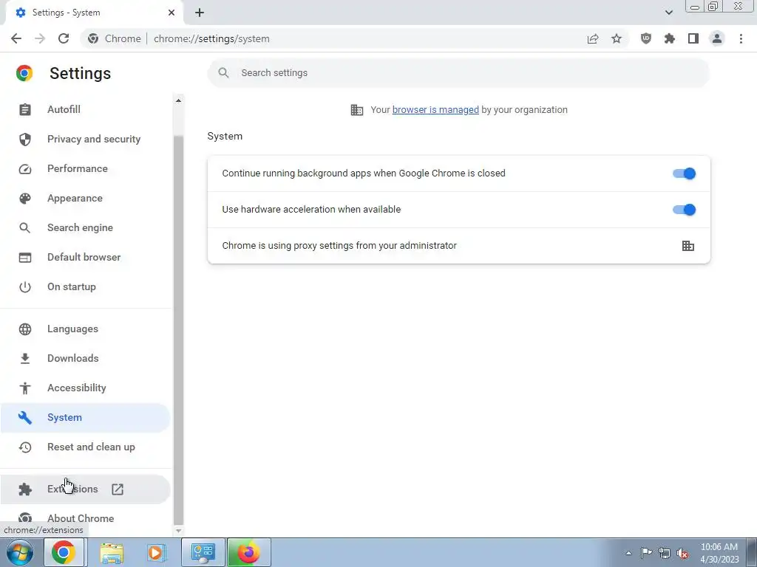The width and height of the screenshot is (757, 567).
Task: Click the Settings - System tab
Action: (95, 13)
